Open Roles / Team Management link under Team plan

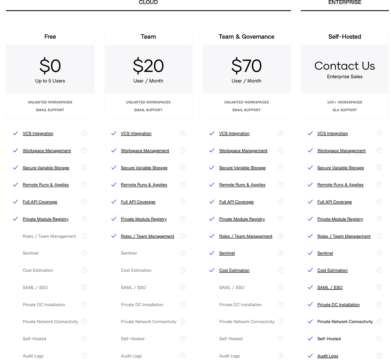[147, 236]
